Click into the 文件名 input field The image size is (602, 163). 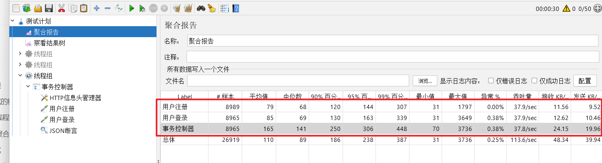click(x=298, y=81)
